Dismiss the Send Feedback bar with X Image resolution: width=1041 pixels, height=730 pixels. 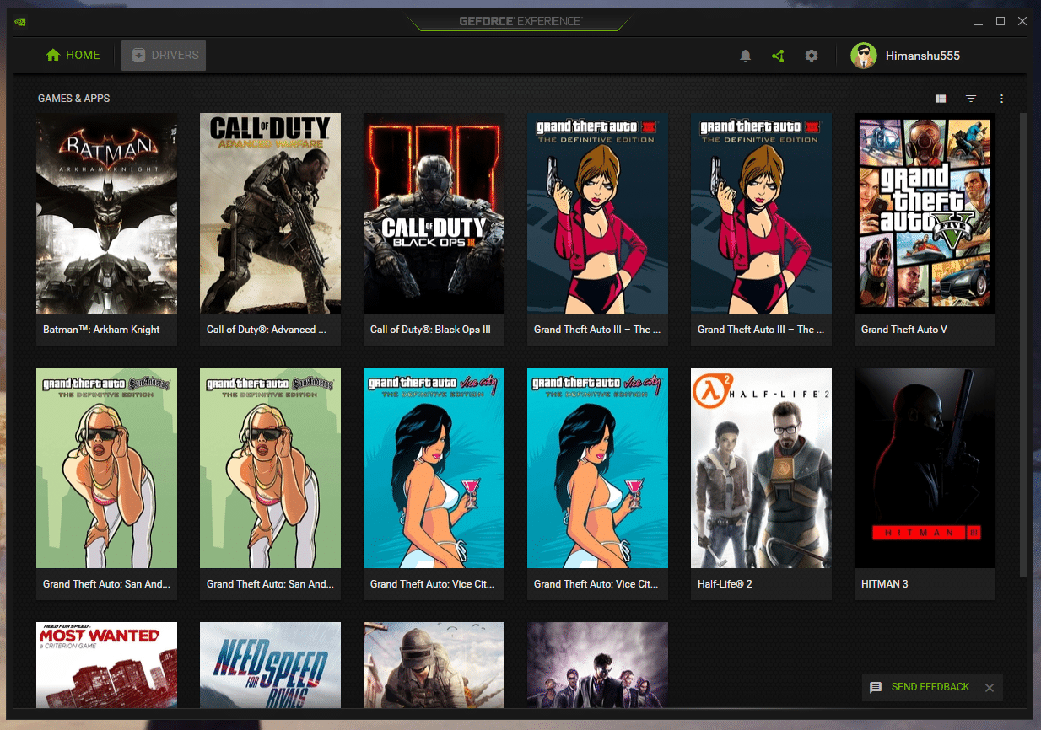tap(990, 688)
